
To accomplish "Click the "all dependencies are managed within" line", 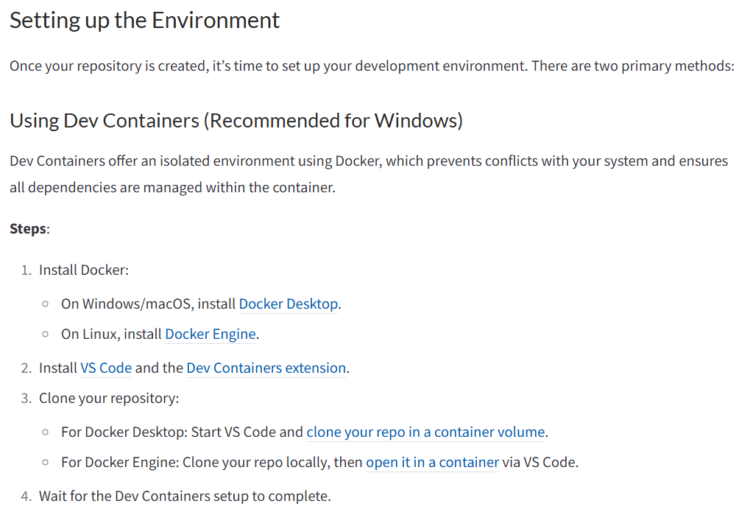I will pyautogui.click(x=172, y=188).
